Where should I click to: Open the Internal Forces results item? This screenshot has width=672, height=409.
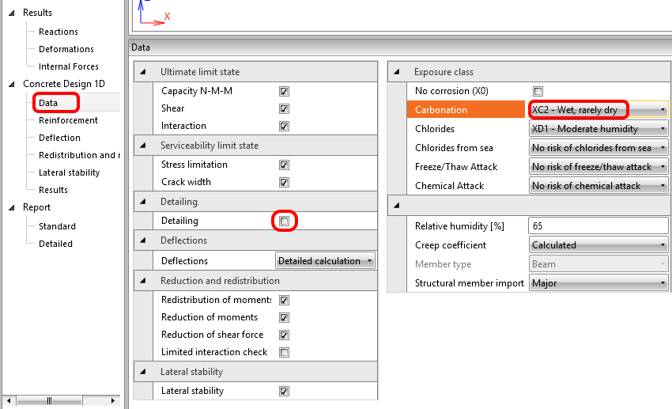coord(68,66)
